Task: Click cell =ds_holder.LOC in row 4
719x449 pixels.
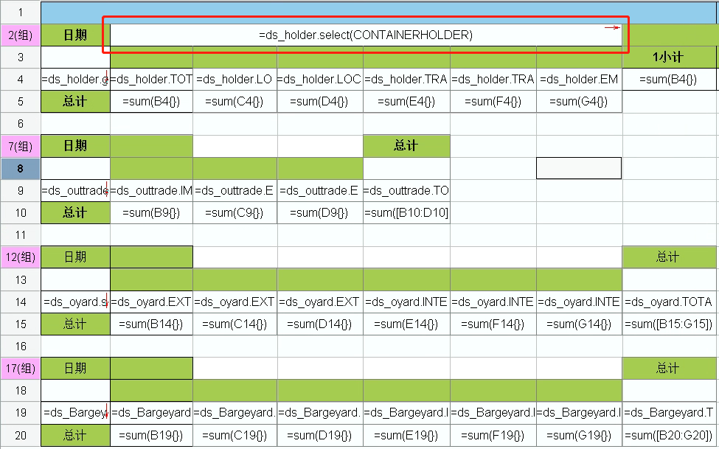Action: [x=320, y=80]
